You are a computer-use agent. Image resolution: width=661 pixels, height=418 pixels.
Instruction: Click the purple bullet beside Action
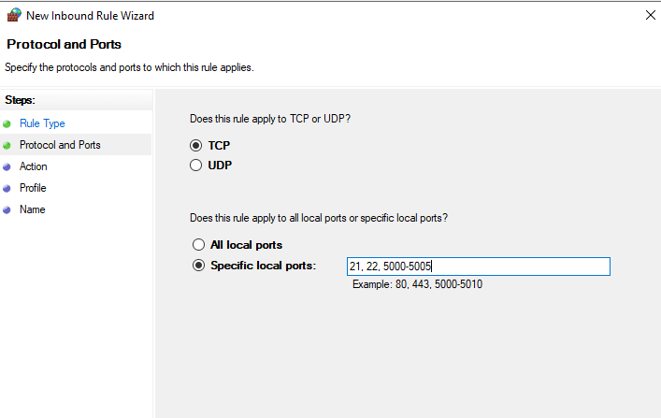[x=7, y=167]
